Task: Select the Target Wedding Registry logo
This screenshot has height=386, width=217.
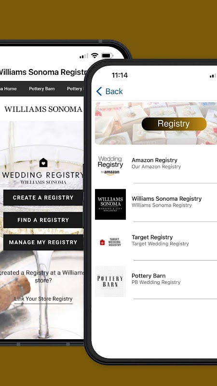Action: [110, 243]
